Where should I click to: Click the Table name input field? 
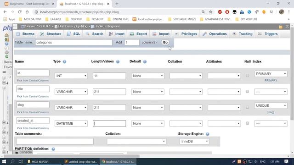click(x=73, y=43)
